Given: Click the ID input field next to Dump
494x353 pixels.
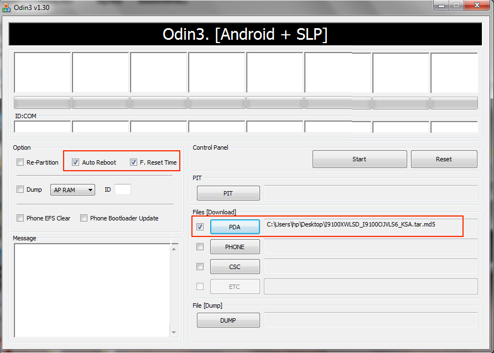Looking at the screenshot, I should pyautogui.click(x=123, y=189).
